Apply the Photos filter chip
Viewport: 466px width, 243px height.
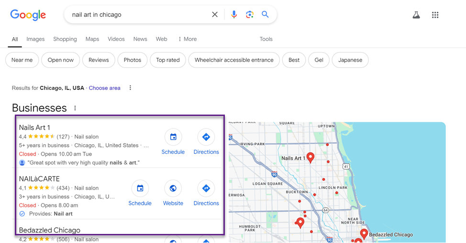click(133, 60)
